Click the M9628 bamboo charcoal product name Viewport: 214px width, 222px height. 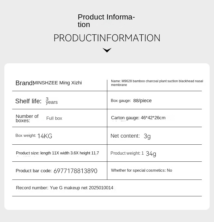[x=157, y=83]
